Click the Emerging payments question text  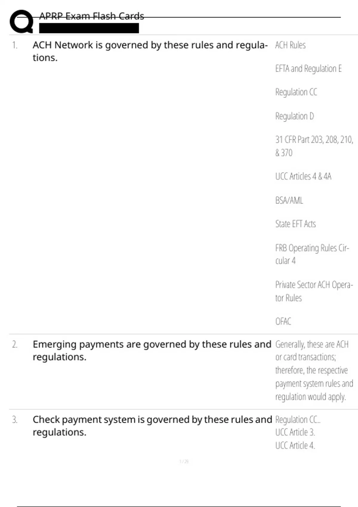152,350
